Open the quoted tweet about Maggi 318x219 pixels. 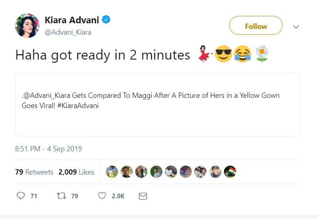158,105
